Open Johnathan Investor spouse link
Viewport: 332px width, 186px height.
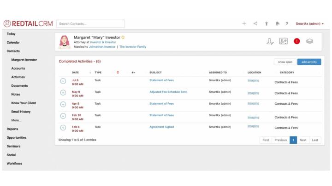click(102, 46)
